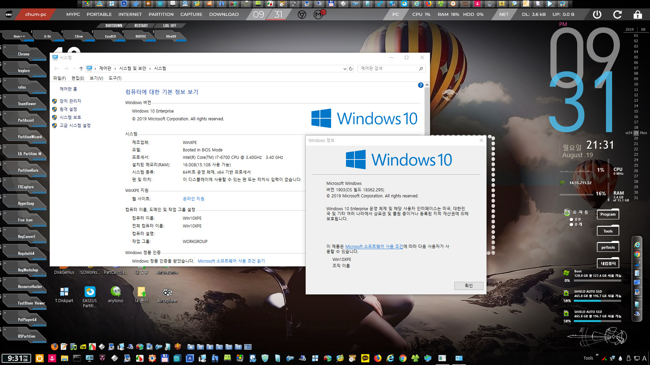The width and height of the screenshot is (650, 365).
Task: Open the 장치 관리자 link
Action: tap(70, 101)
